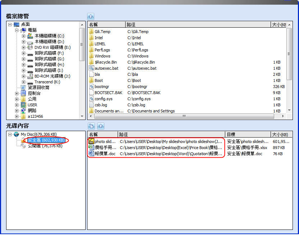Expand the 控制台 tree node

17,93
